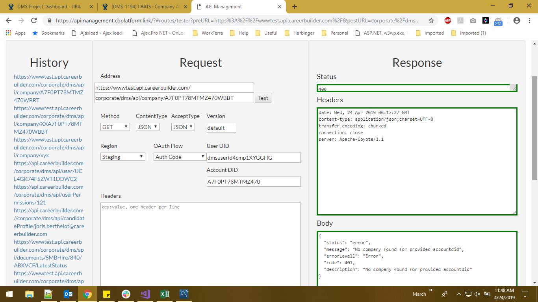Go back to the previous page
The height and width of the screenshot is (302, 538).
pos(9,20)
